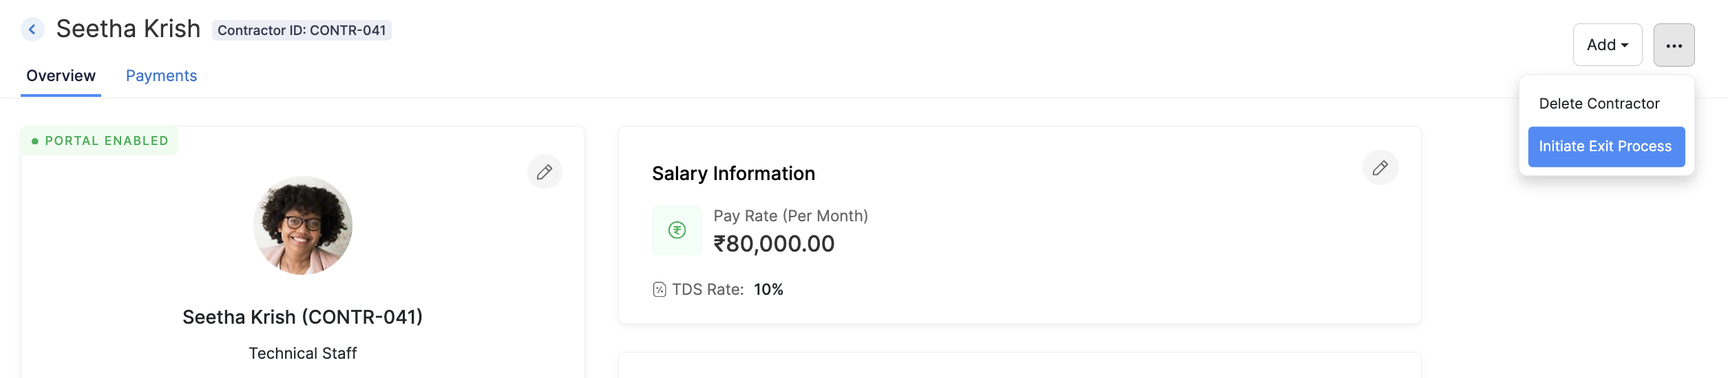Choose Delete Contractor from the menu
Screen dimensions: 1728x378
tap(1599, 104)
